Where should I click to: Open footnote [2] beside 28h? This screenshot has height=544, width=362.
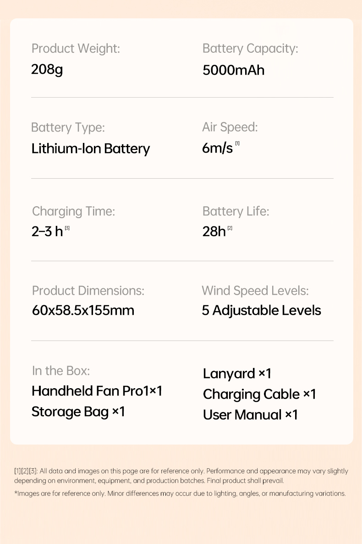tap(230, 228)
